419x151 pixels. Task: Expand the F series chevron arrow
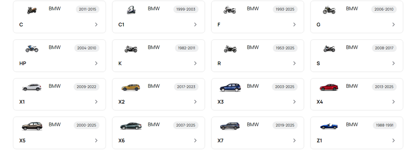[x=294, y=25]
